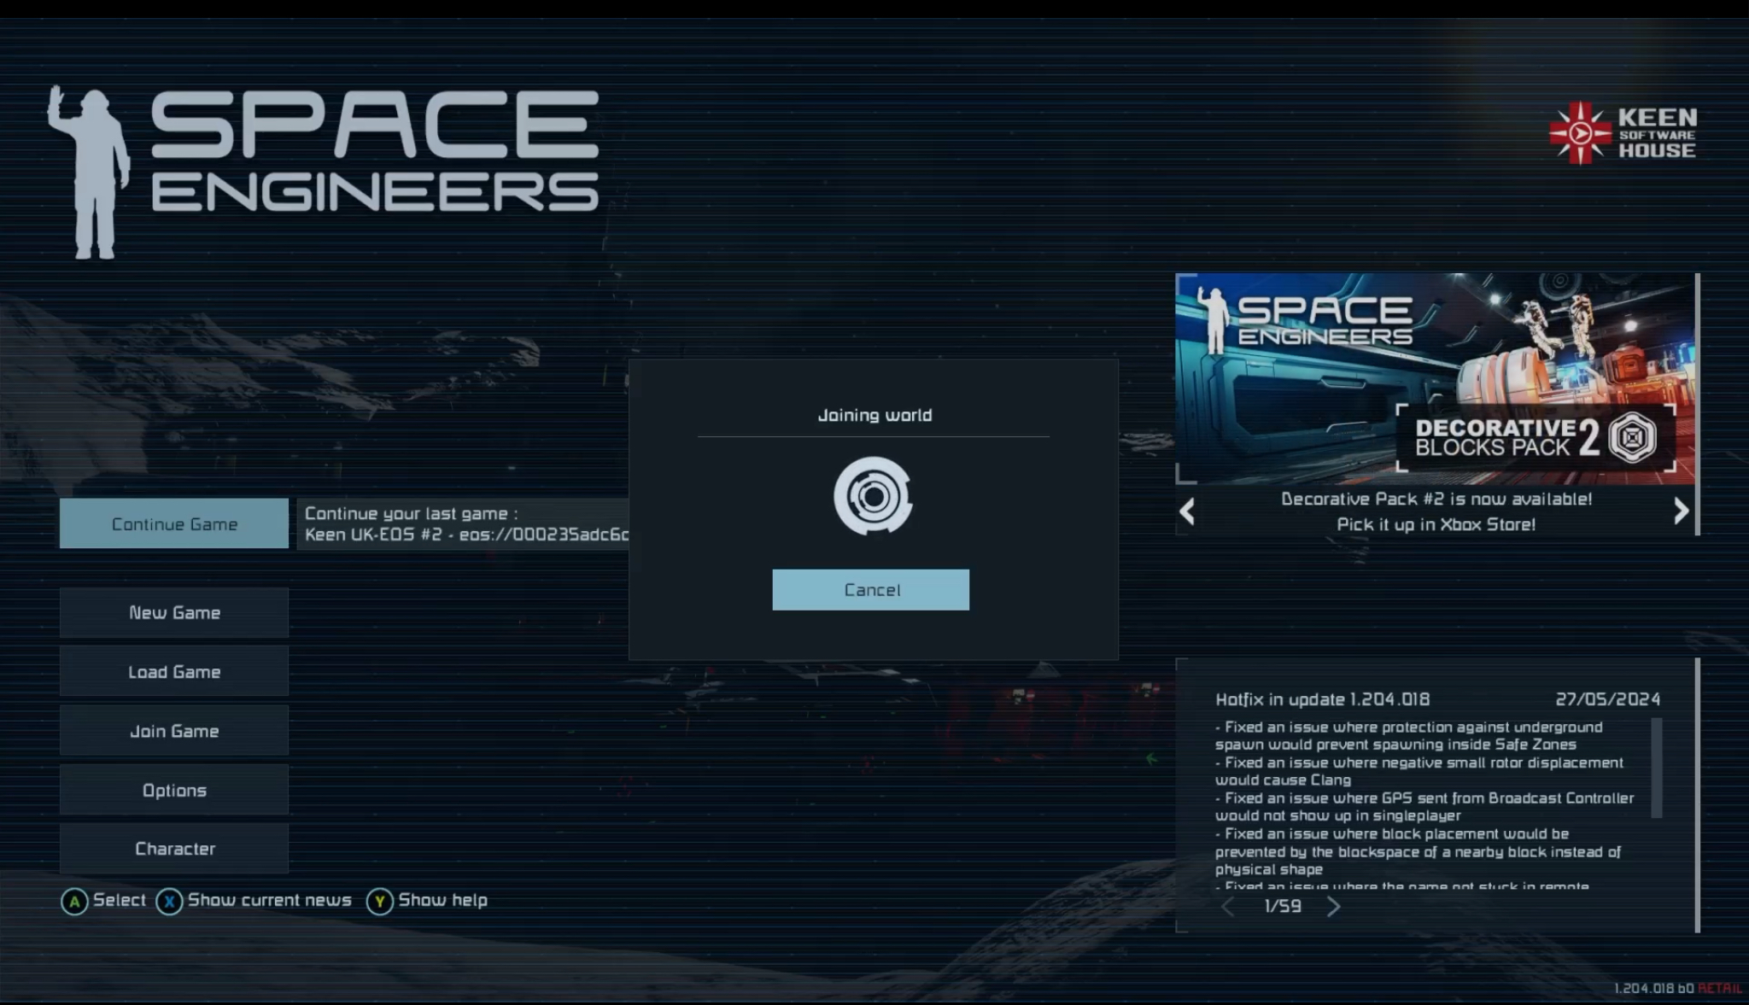Screen dimensions: 1749x1005
Task: Click the loading spinner icon
Action: [x=873, y=496]
